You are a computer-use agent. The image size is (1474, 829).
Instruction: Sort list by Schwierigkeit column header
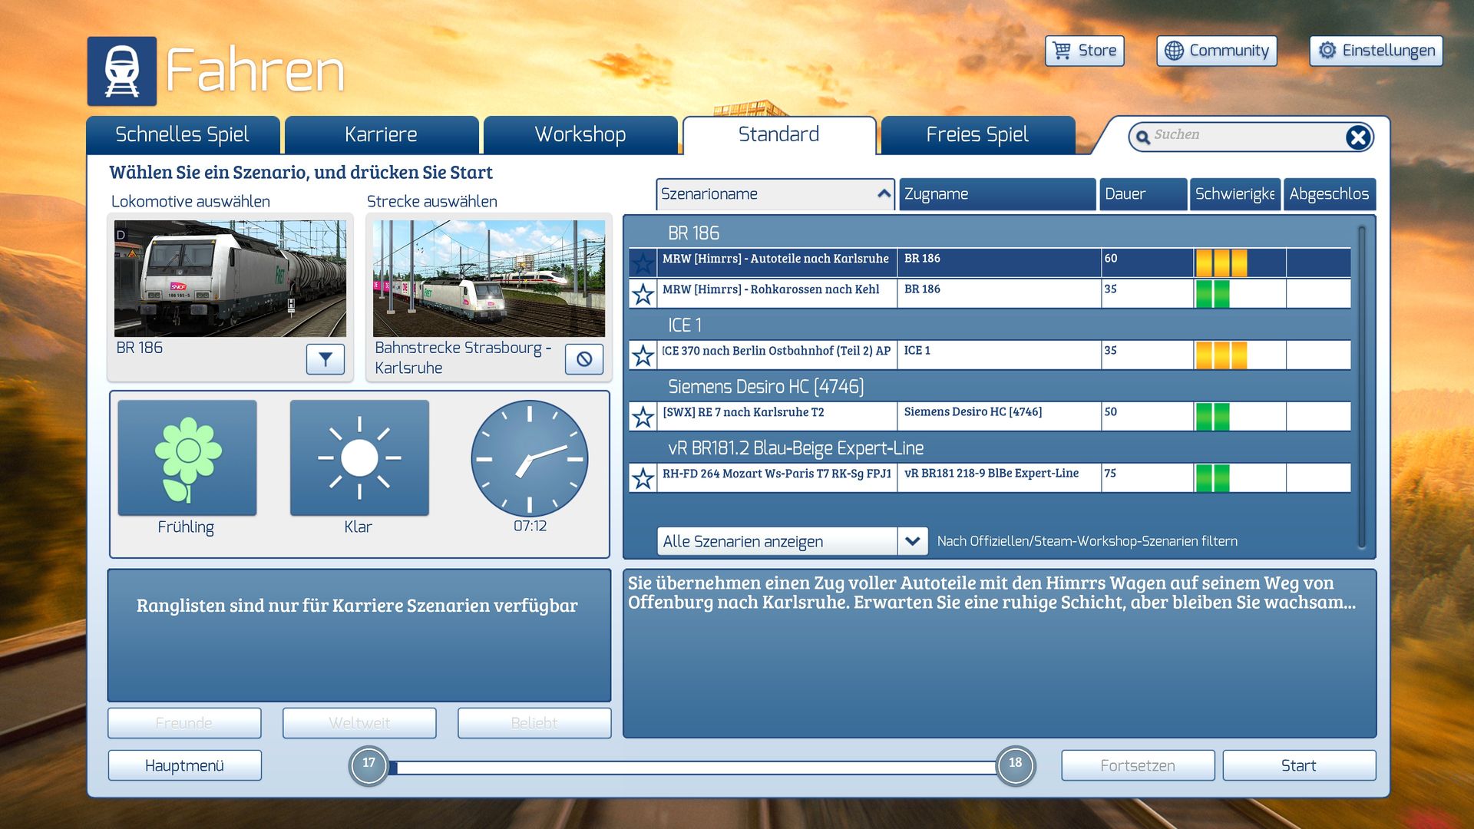(1234, 194)
